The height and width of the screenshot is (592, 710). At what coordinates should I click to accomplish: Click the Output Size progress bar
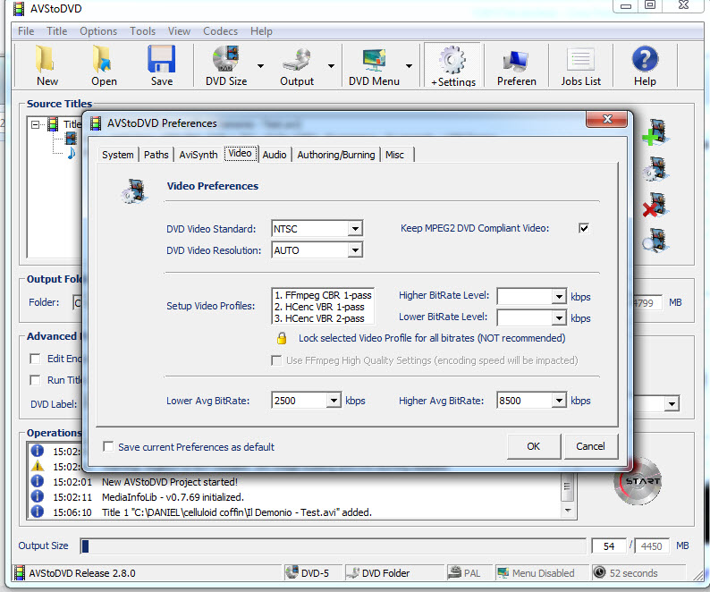(x=333, y=545)
